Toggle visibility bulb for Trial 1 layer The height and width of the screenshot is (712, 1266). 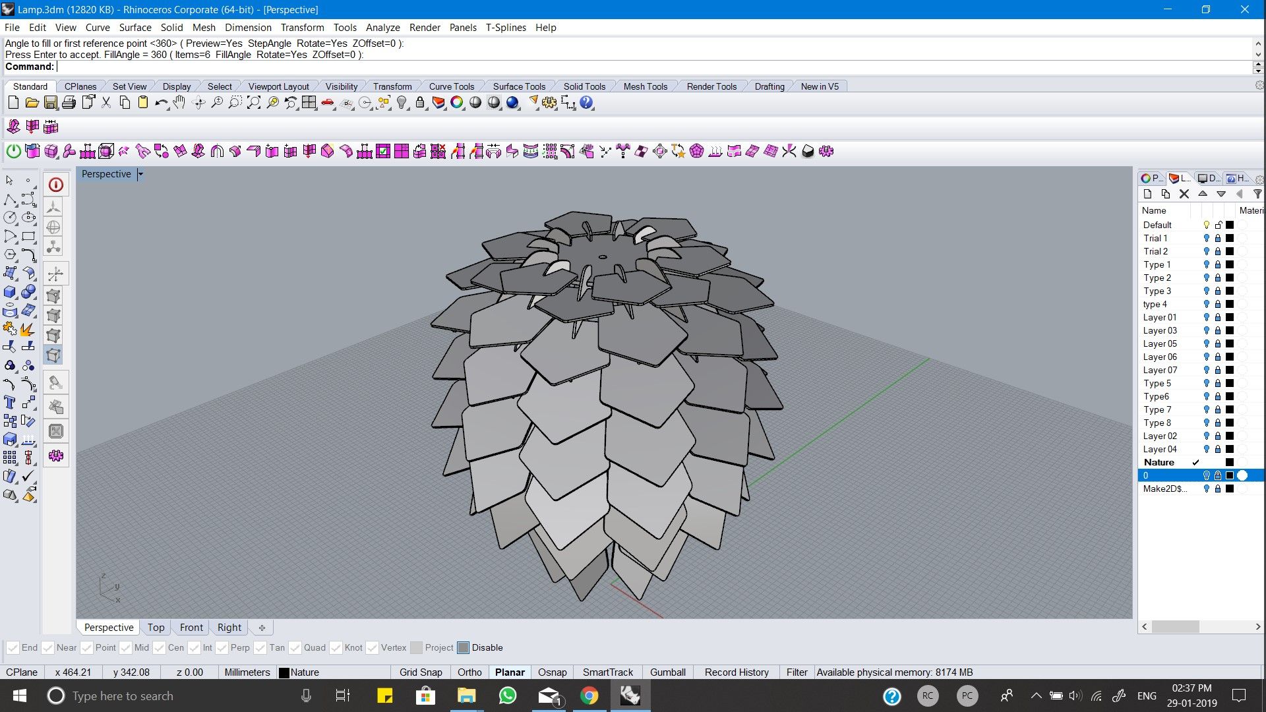pos(1207,238)
